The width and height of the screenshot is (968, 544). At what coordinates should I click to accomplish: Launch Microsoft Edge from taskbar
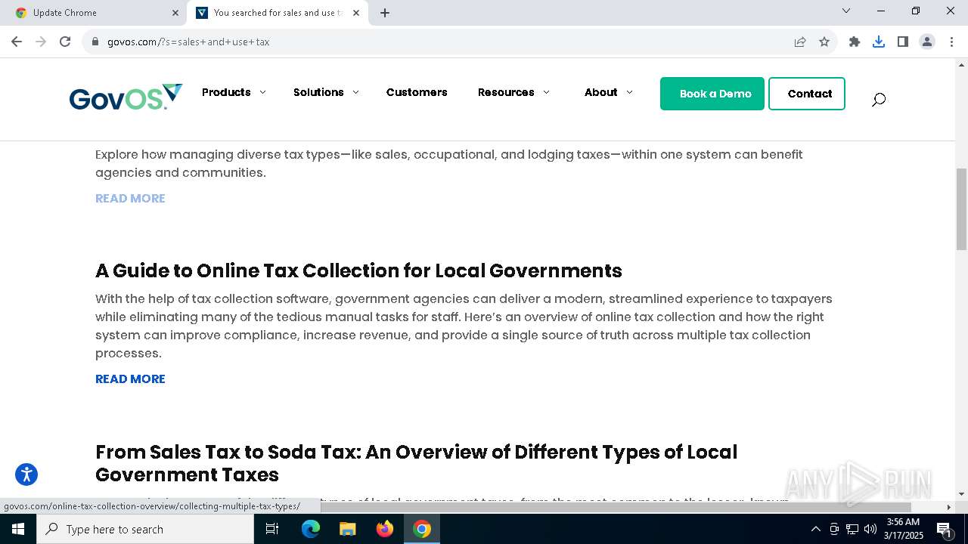(x=311, y=529)
